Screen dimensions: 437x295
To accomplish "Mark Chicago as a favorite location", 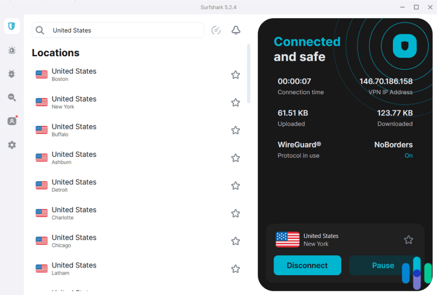I will point(235,241).
